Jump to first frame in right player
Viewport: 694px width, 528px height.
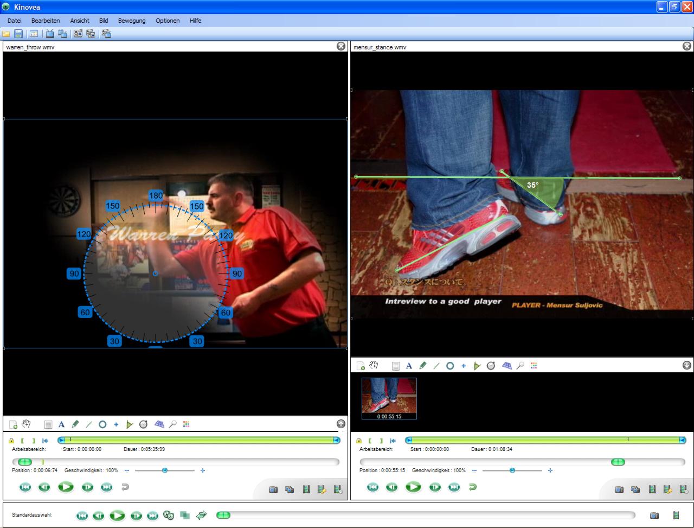pyautogui.click(x=372, y=487)
